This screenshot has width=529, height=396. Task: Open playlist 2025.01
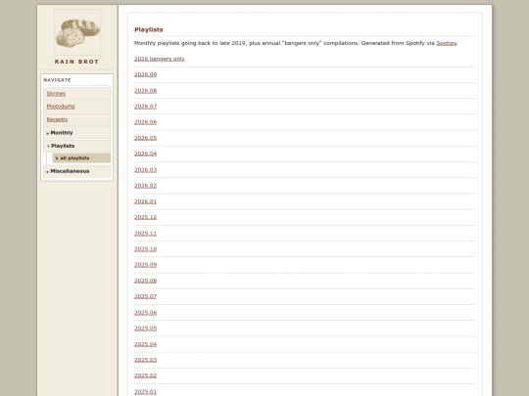[x=145, y=392]
